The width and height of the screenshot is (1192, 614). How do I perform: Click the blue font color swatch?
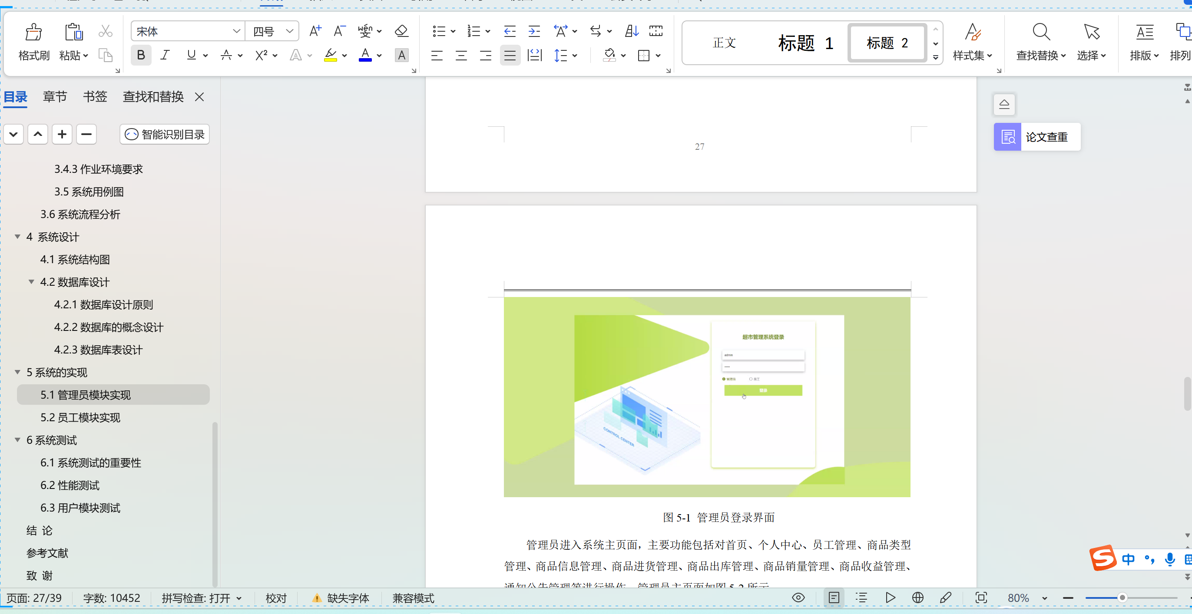[365, 56]
